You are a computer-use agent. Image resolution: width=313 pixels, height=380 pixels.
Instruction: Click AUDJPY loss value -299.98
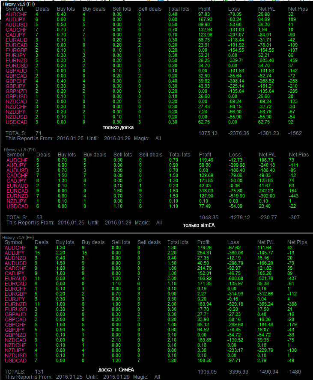[237, 165]
